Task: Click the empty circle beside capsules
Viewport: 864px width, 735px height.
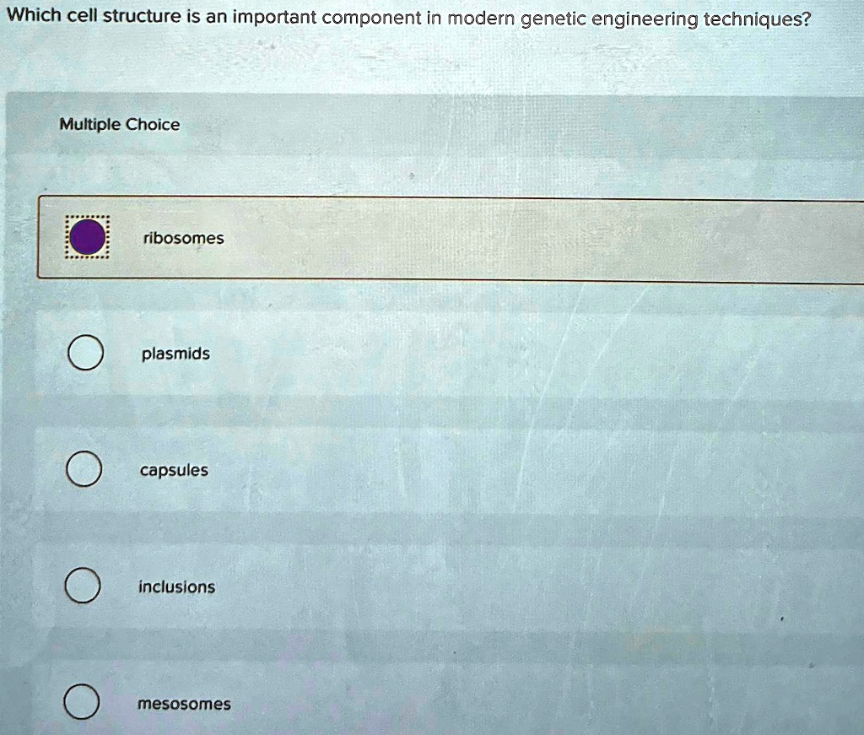Action: 82,469
